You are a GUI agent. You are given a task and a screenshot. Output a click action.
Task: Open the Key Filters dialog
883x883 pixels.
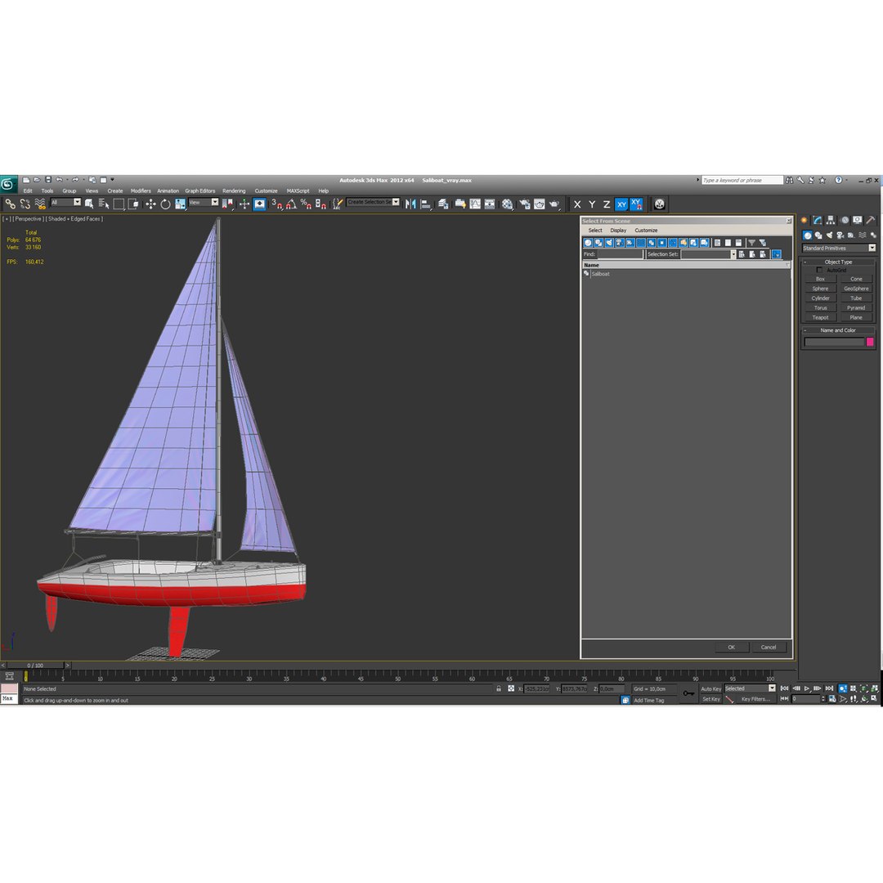pyautogui.click(x=755, y=699)
